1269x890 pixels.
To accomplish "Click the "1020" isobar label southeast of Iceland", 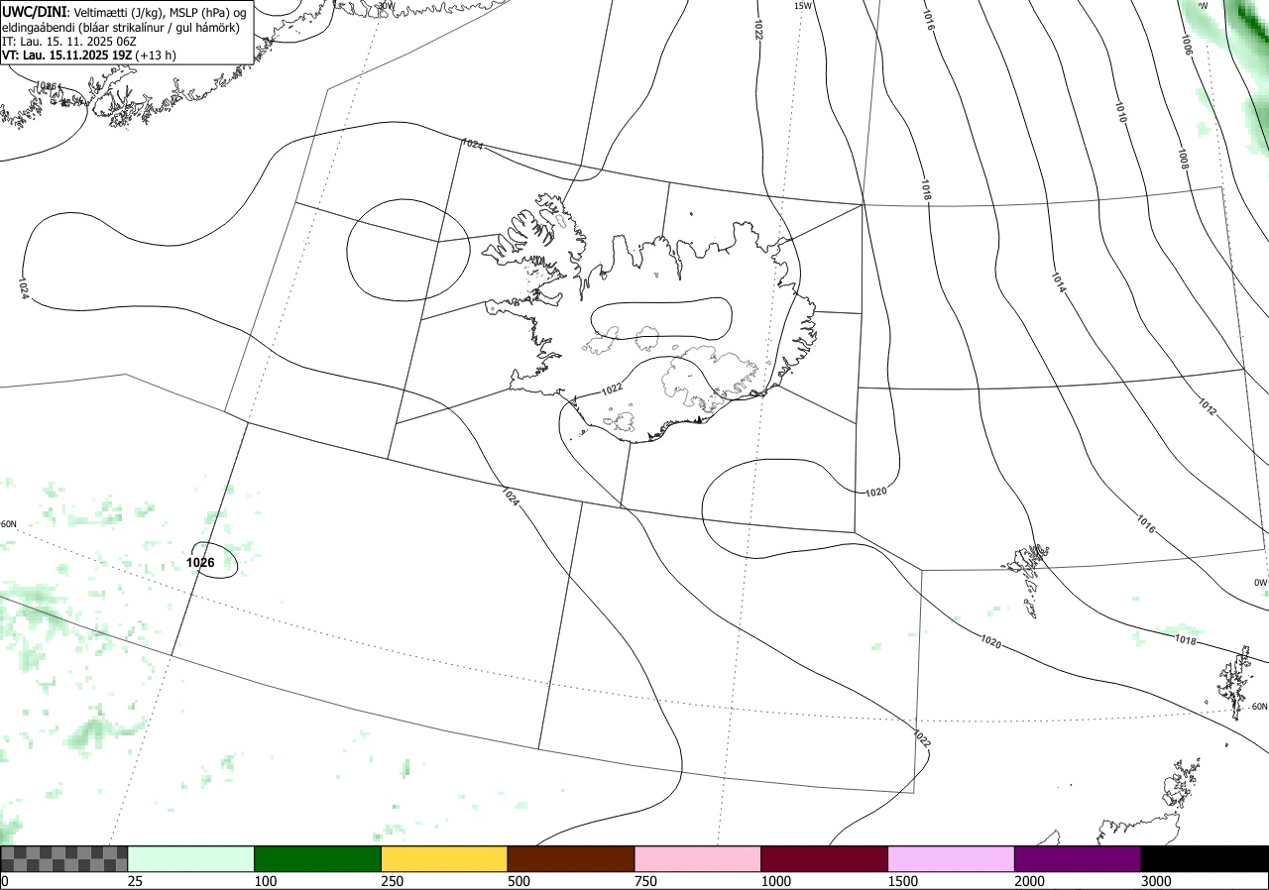I will click(876, 492).
